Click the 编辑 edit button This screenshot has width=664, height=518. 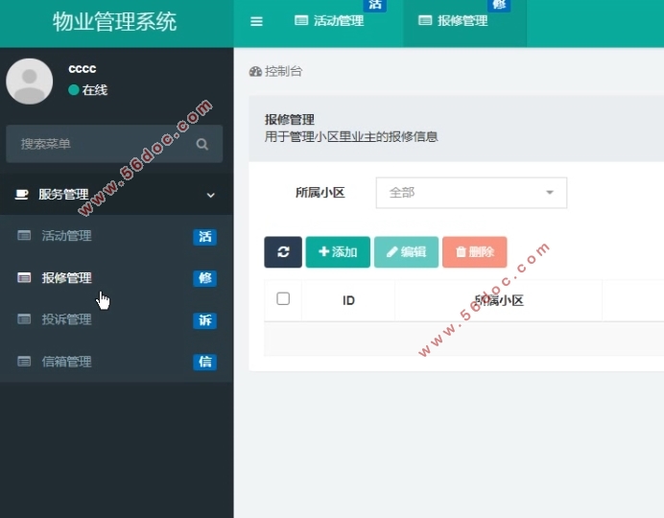coord(406,252)
